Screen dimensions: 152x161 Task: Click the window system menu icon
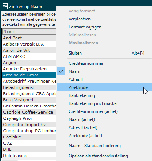click(5, 7)
